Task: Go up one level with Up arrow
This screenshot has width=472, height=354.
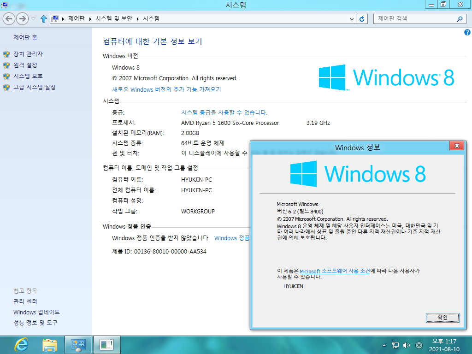Action: pyautogui.click(x=44, y=19)
